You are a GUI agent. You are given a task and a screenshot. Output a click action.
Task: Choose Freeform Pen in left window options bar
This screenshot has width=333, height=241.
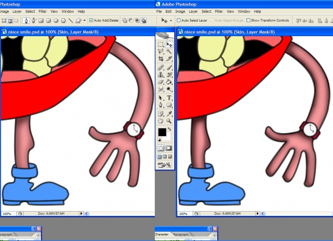click(x=33, y=21)
